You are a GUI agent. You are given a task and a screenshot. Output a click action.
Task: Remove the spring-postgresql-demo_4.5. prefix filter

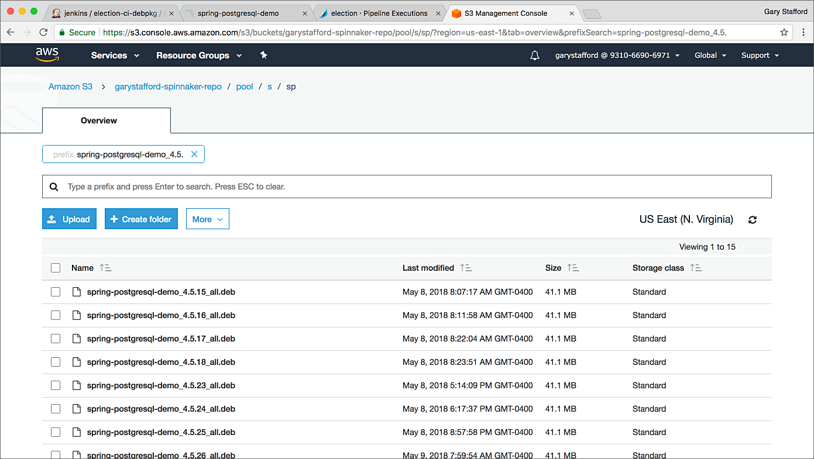tap(194, 154)
